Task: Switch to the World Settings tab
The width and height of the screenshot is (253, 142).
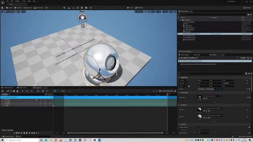Action: coord(184,55)
